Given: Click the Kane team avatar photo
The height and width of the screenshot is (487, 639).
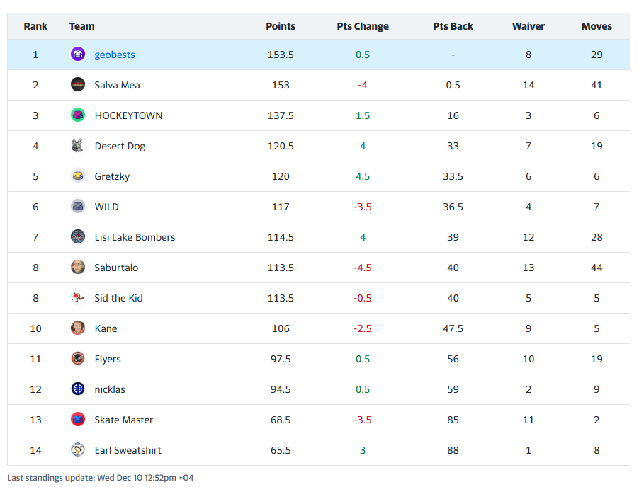Looking at the screenshot, I should (78, 328).
